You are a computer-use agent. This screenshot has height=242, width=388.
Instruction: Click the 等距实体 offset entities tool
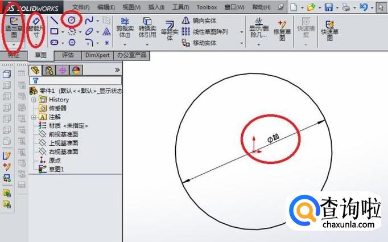click(170, 31)
